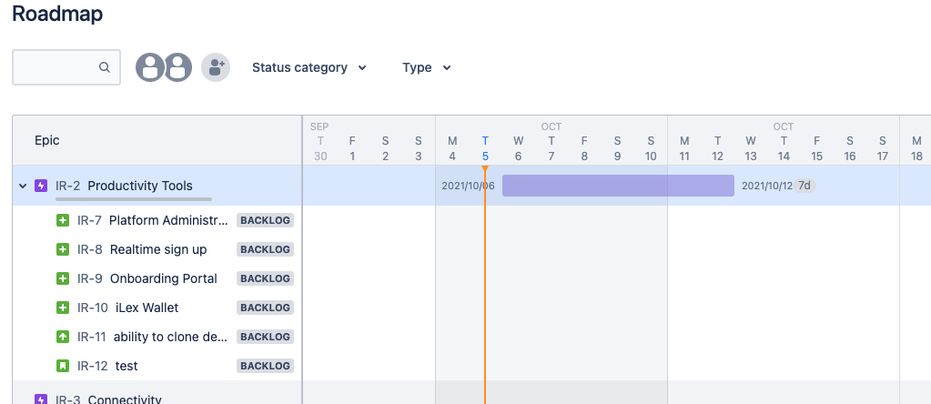Click the end date 2021/10/12 label

767,186
